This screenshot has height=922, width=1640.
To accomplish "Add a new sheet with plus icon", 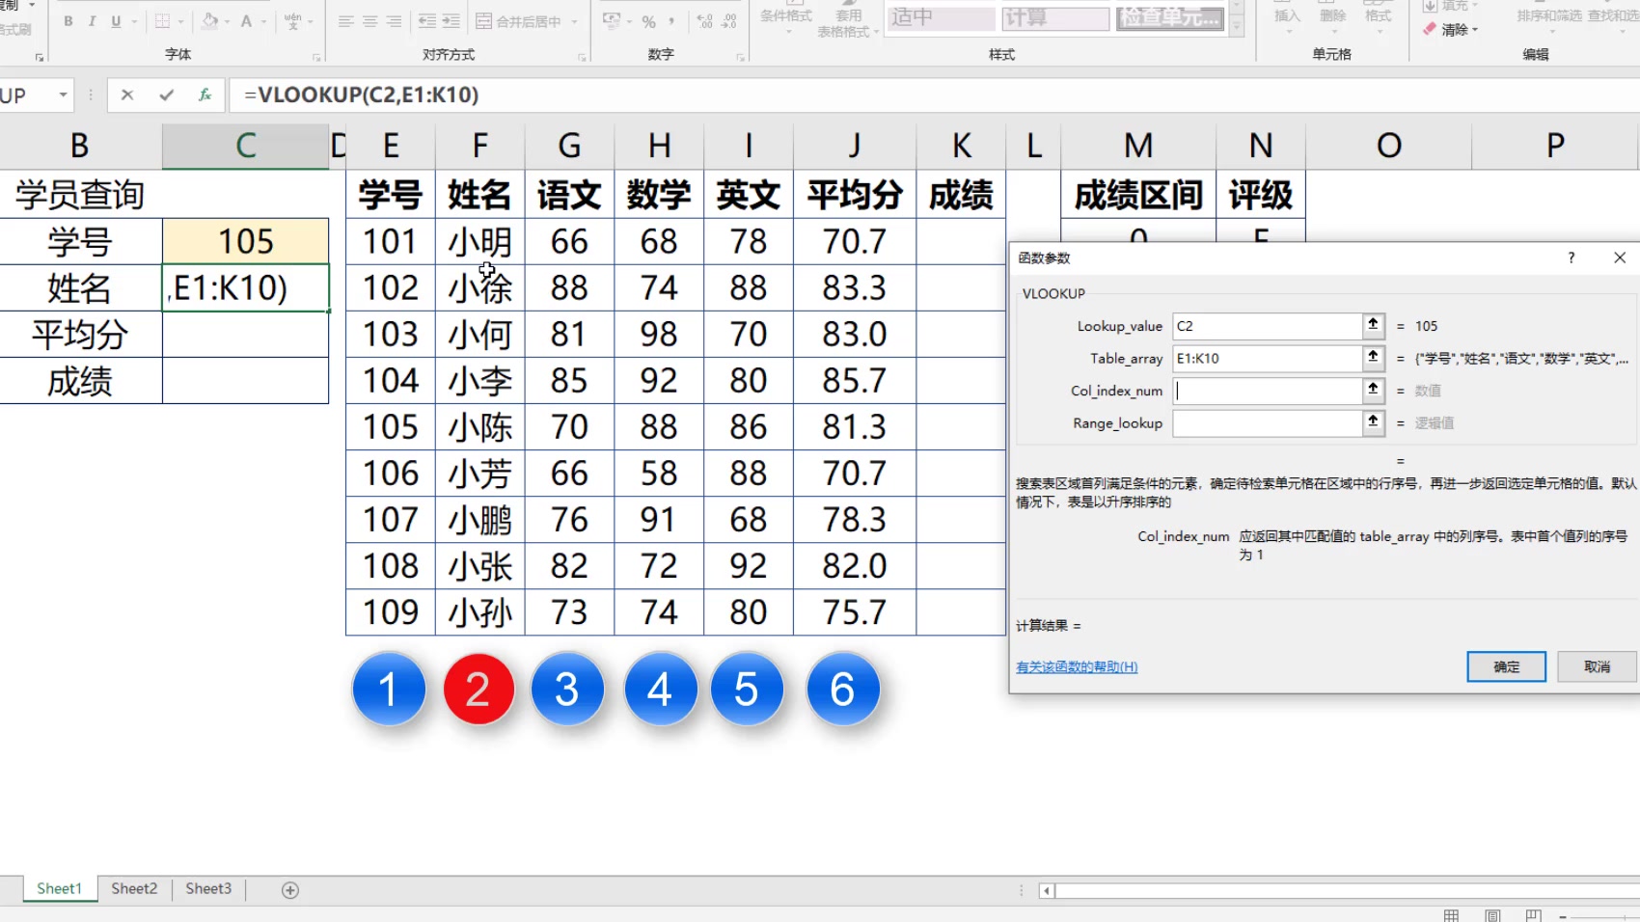I will point(289,890).
